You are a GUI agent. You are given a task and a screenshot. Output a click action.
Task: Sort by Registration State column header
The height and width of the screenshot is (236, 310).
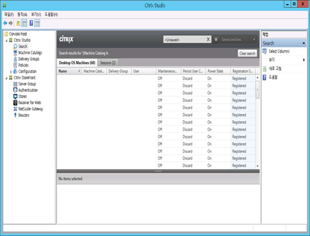pyautogui.click(x=243, y=71)
